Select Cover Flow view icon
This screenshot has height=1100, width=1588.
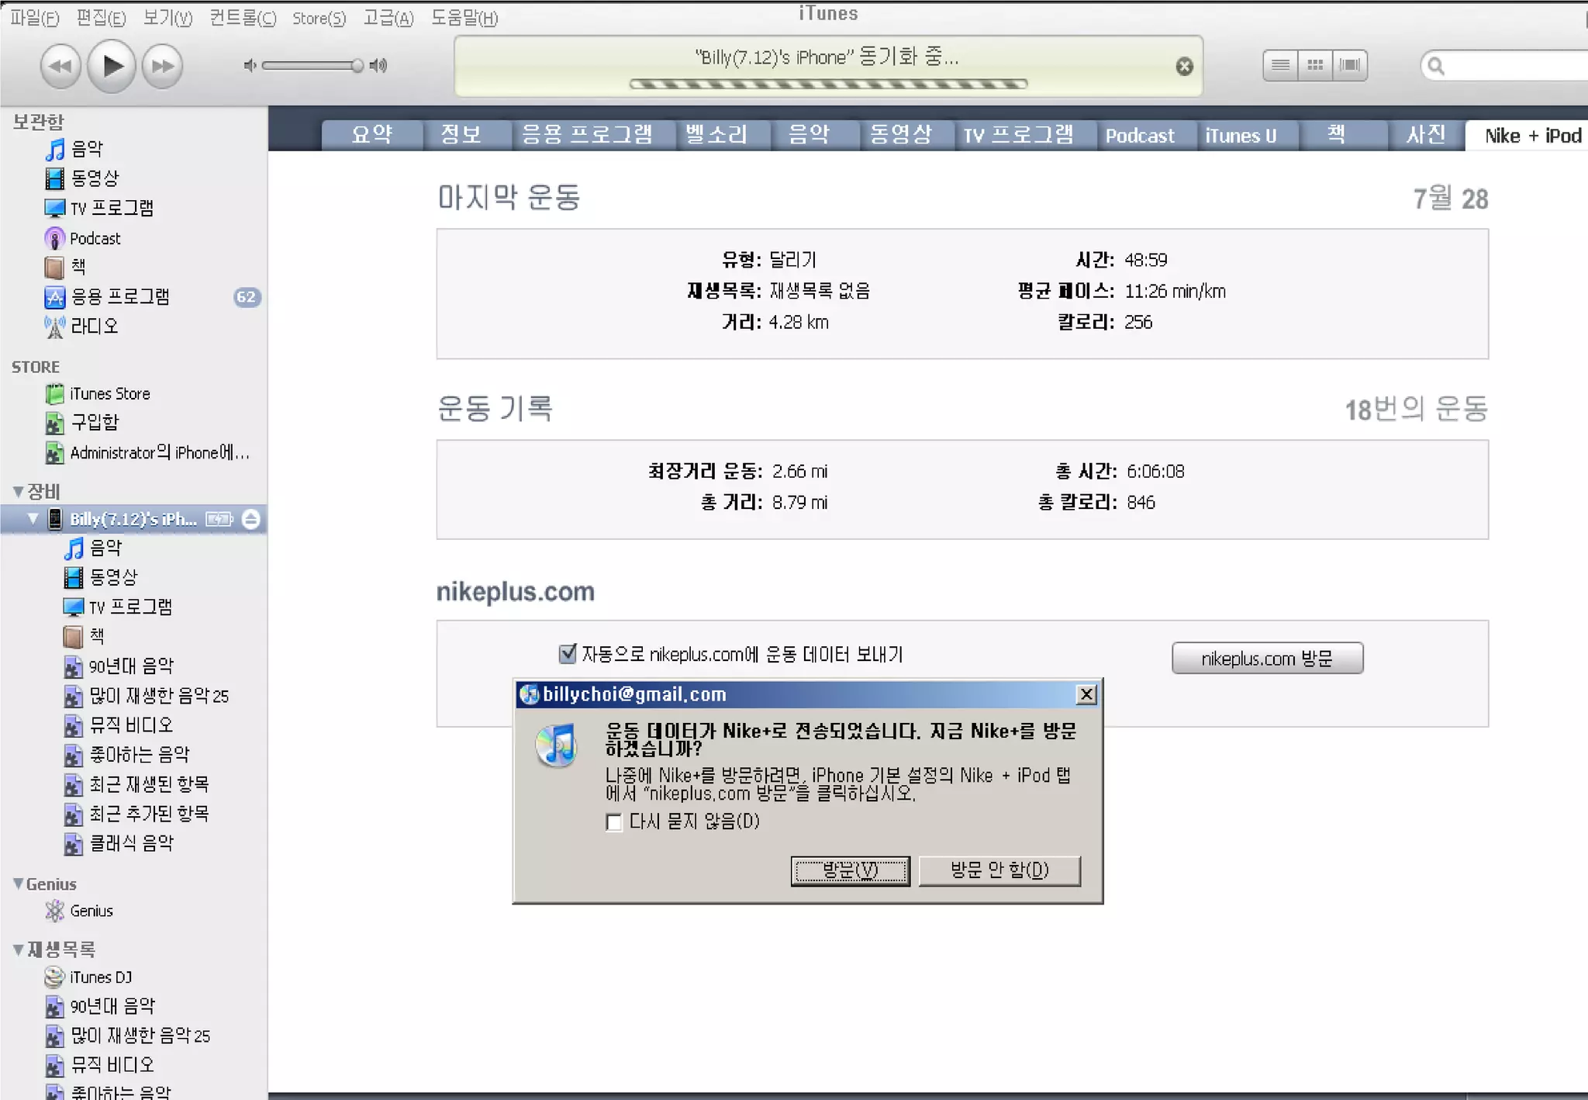pyautogui.click(x=1350, y=65)
